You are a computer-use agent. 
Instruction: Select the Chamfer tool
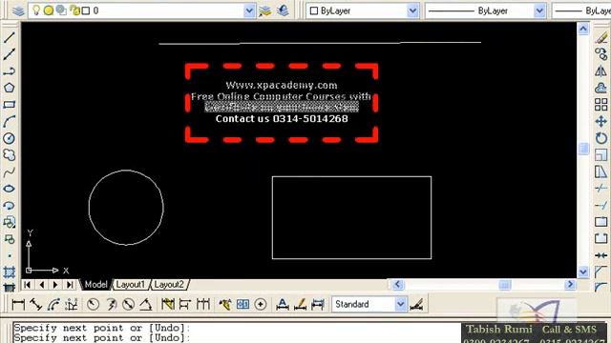601,272
